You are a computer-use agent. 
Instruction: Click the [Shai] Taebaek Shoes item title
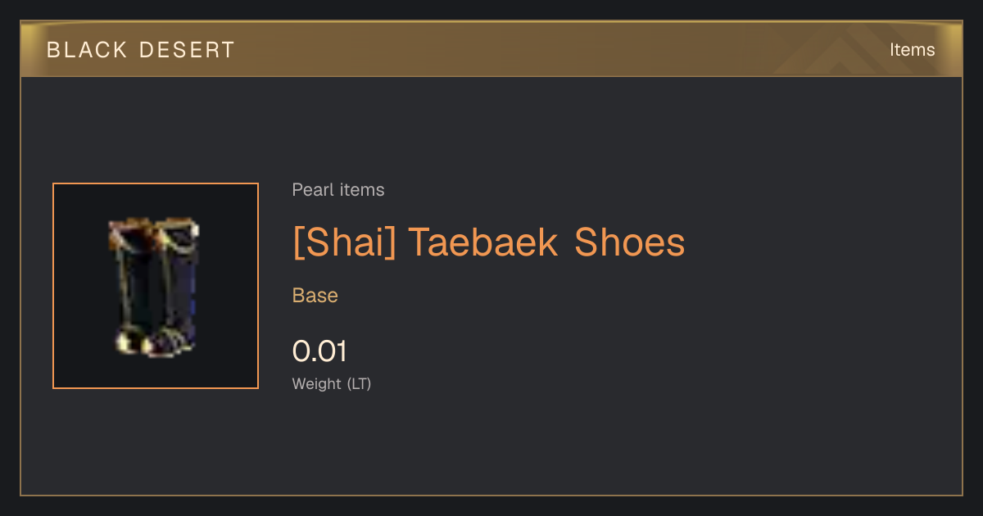[488, 242]
